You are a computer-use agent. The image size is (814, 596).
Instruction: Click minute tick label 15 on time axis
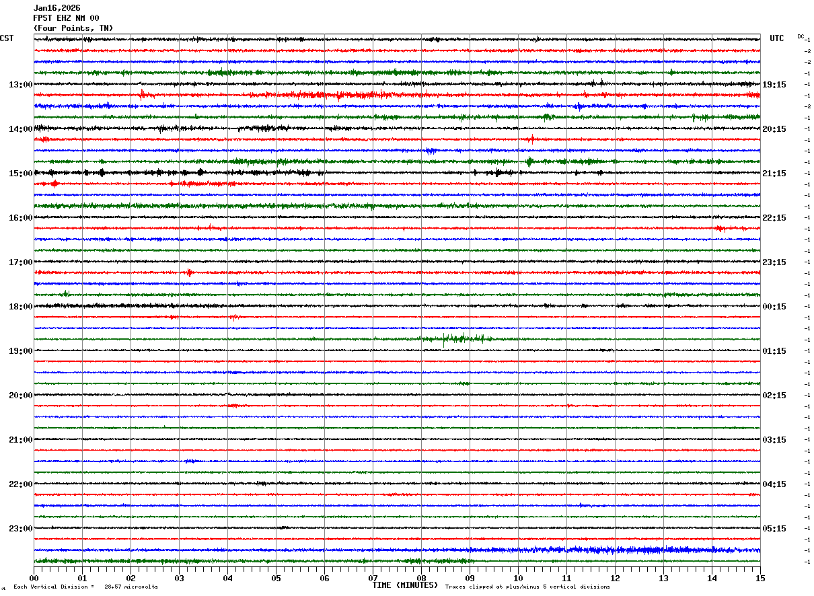click(760, 578)
